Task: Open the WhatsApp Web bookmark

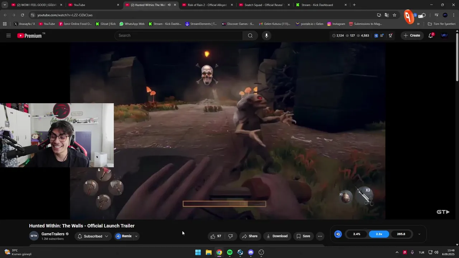Action: [x=132, y=24]
